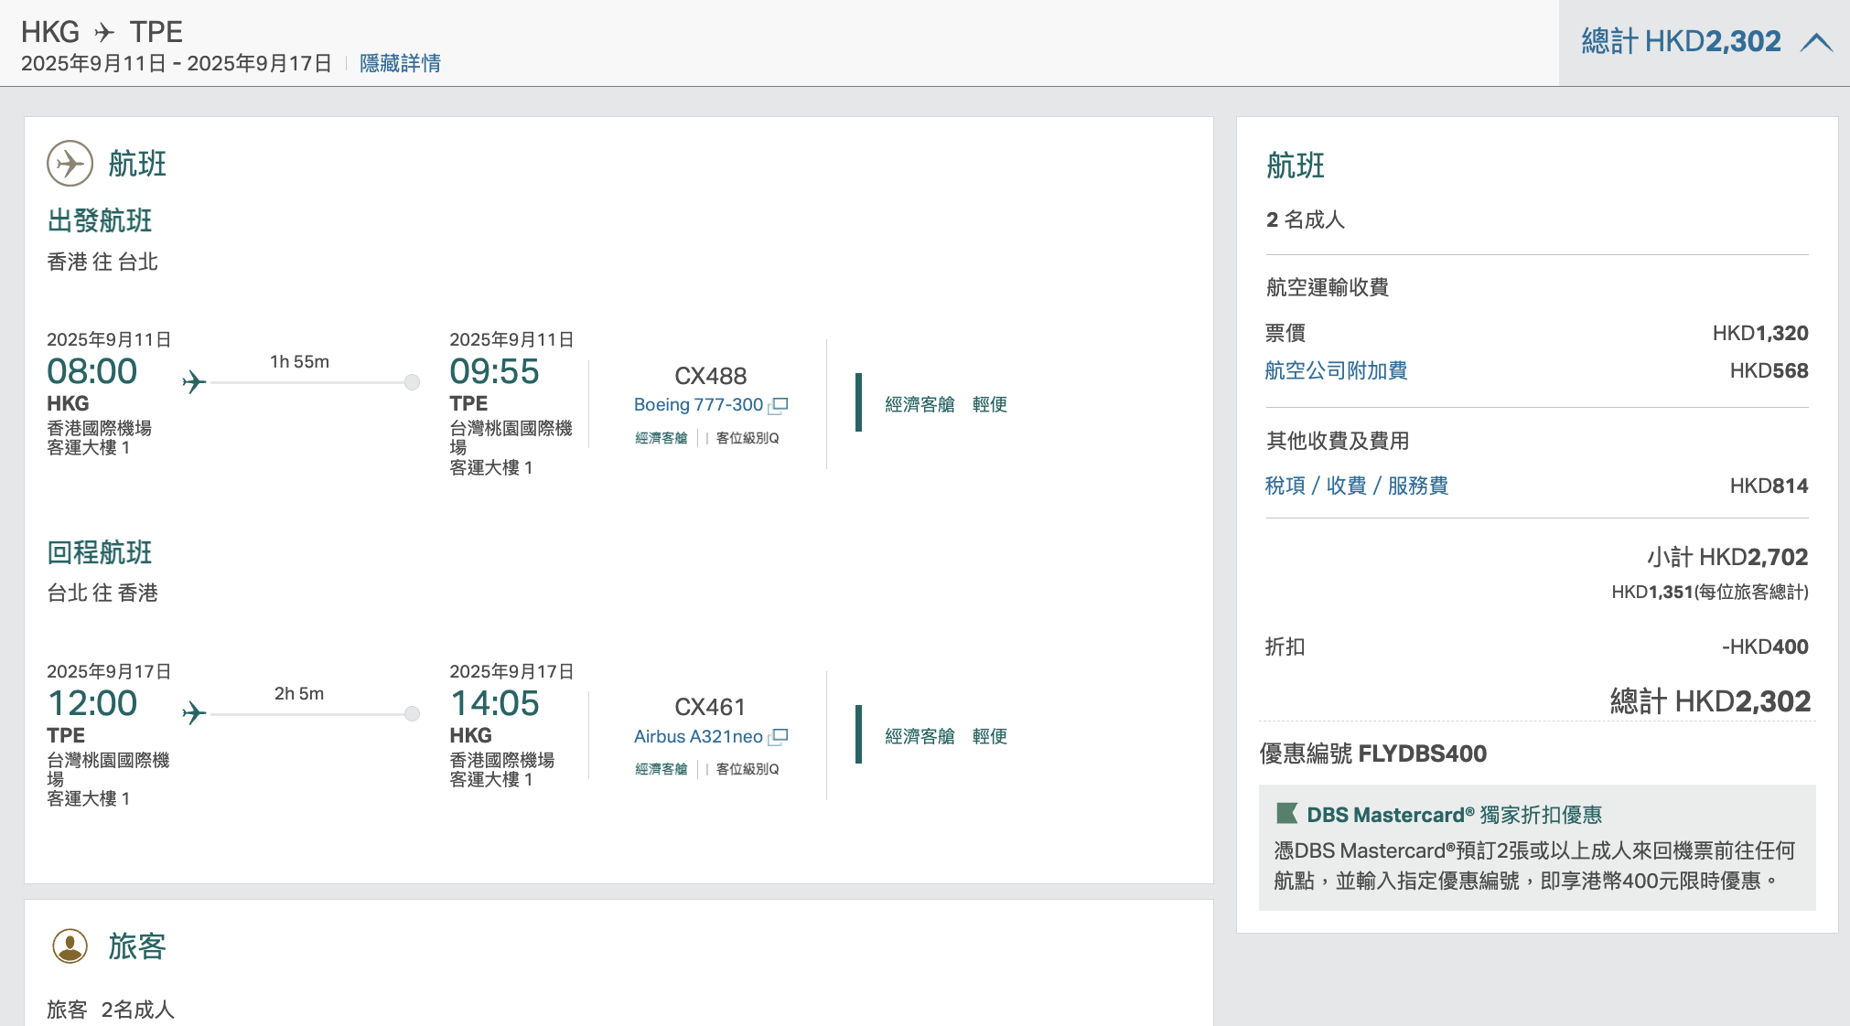Screen dimensions: 1850x1026
Task: Click the 1h 55m flight duration
Action: point(299,361)
